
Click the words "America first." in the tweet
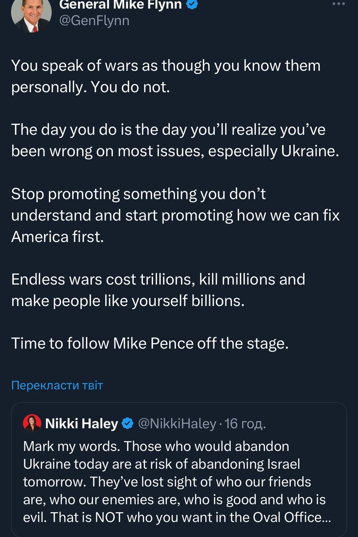pos(57,237)
